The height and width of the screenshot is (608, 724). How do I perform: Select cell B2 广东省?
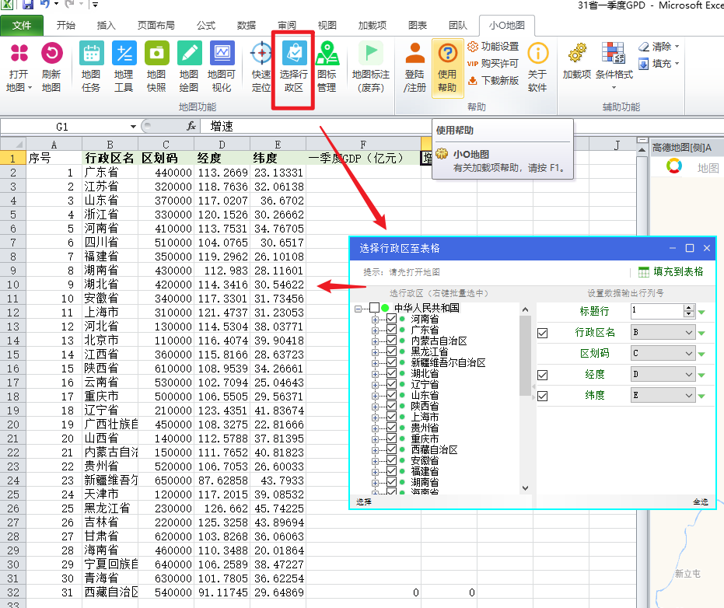(110, 173)
